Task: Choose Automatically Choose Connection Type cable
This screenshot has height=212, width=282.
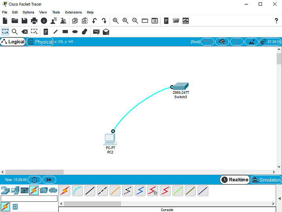Action: pos(65,191)
